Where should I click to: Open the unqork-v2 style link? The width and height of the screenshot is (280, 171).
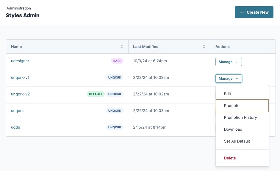coord(20,94)
